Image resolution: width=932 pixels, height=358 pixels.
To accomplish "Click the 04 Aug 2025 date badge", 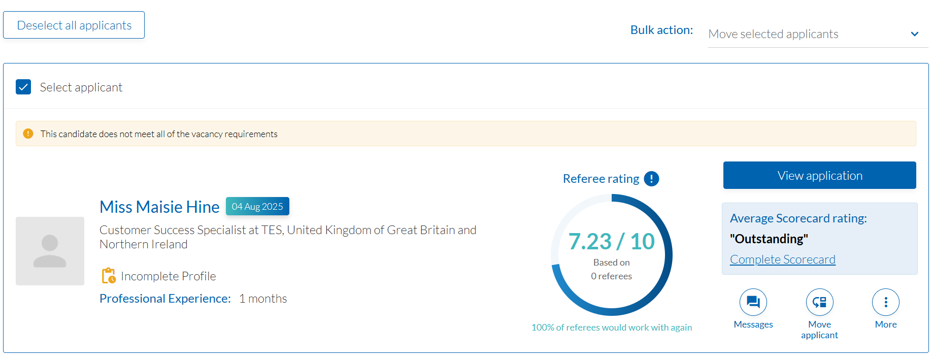I will coord(257,206).
